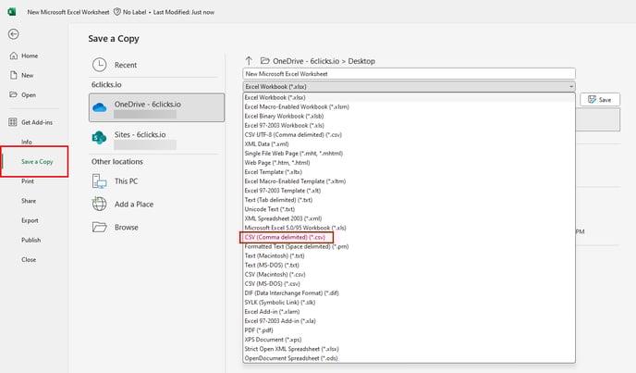
Task: Choose CSV UTF-8 (Comma delimited) format
Action: 409,135
